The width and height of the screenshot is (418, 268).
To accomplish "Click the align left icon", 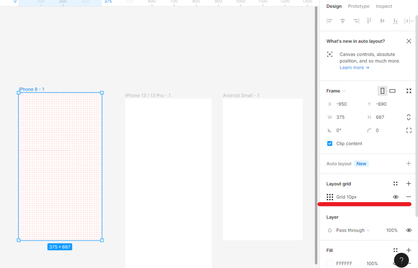I will [x=329, y=21].
